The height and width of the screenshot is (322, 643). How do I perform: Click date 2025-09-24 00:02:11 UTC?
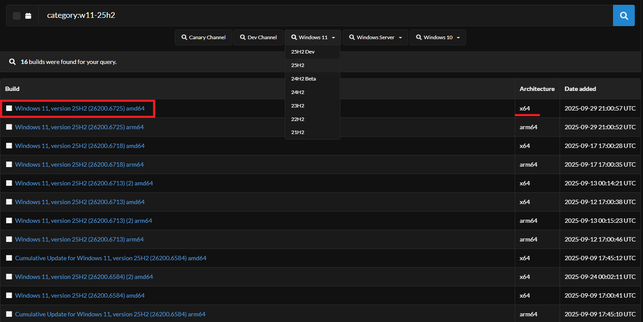coord(600,277)
